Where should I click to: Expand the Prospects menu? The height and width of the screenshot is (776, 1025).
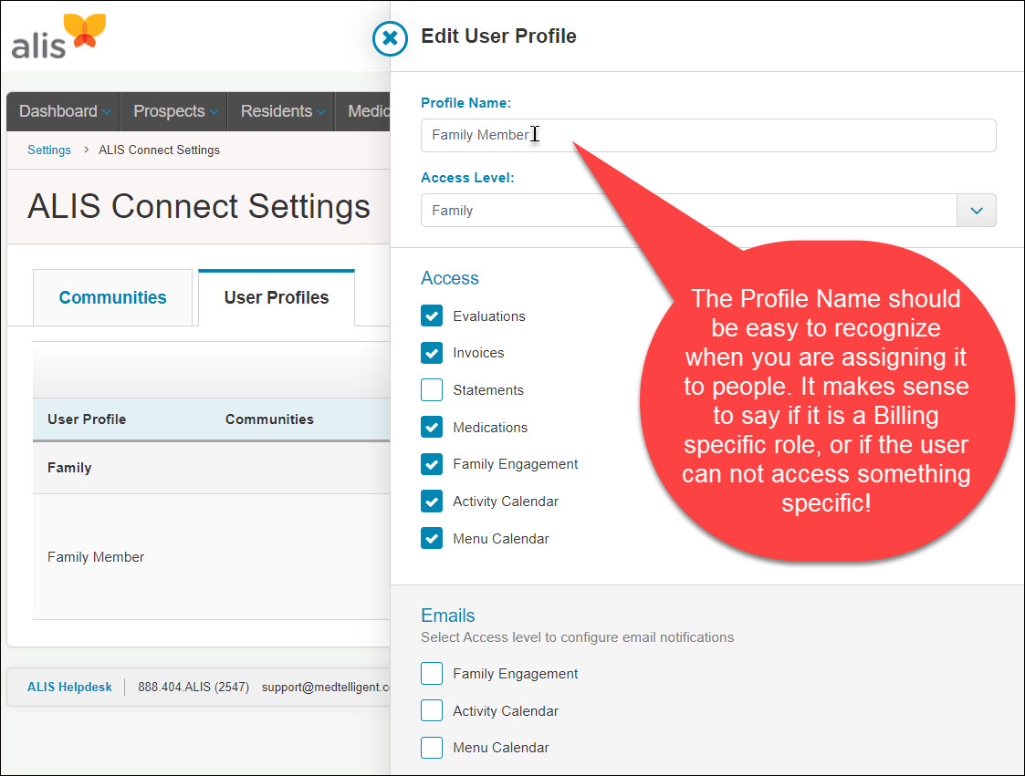tap(174, 111)
